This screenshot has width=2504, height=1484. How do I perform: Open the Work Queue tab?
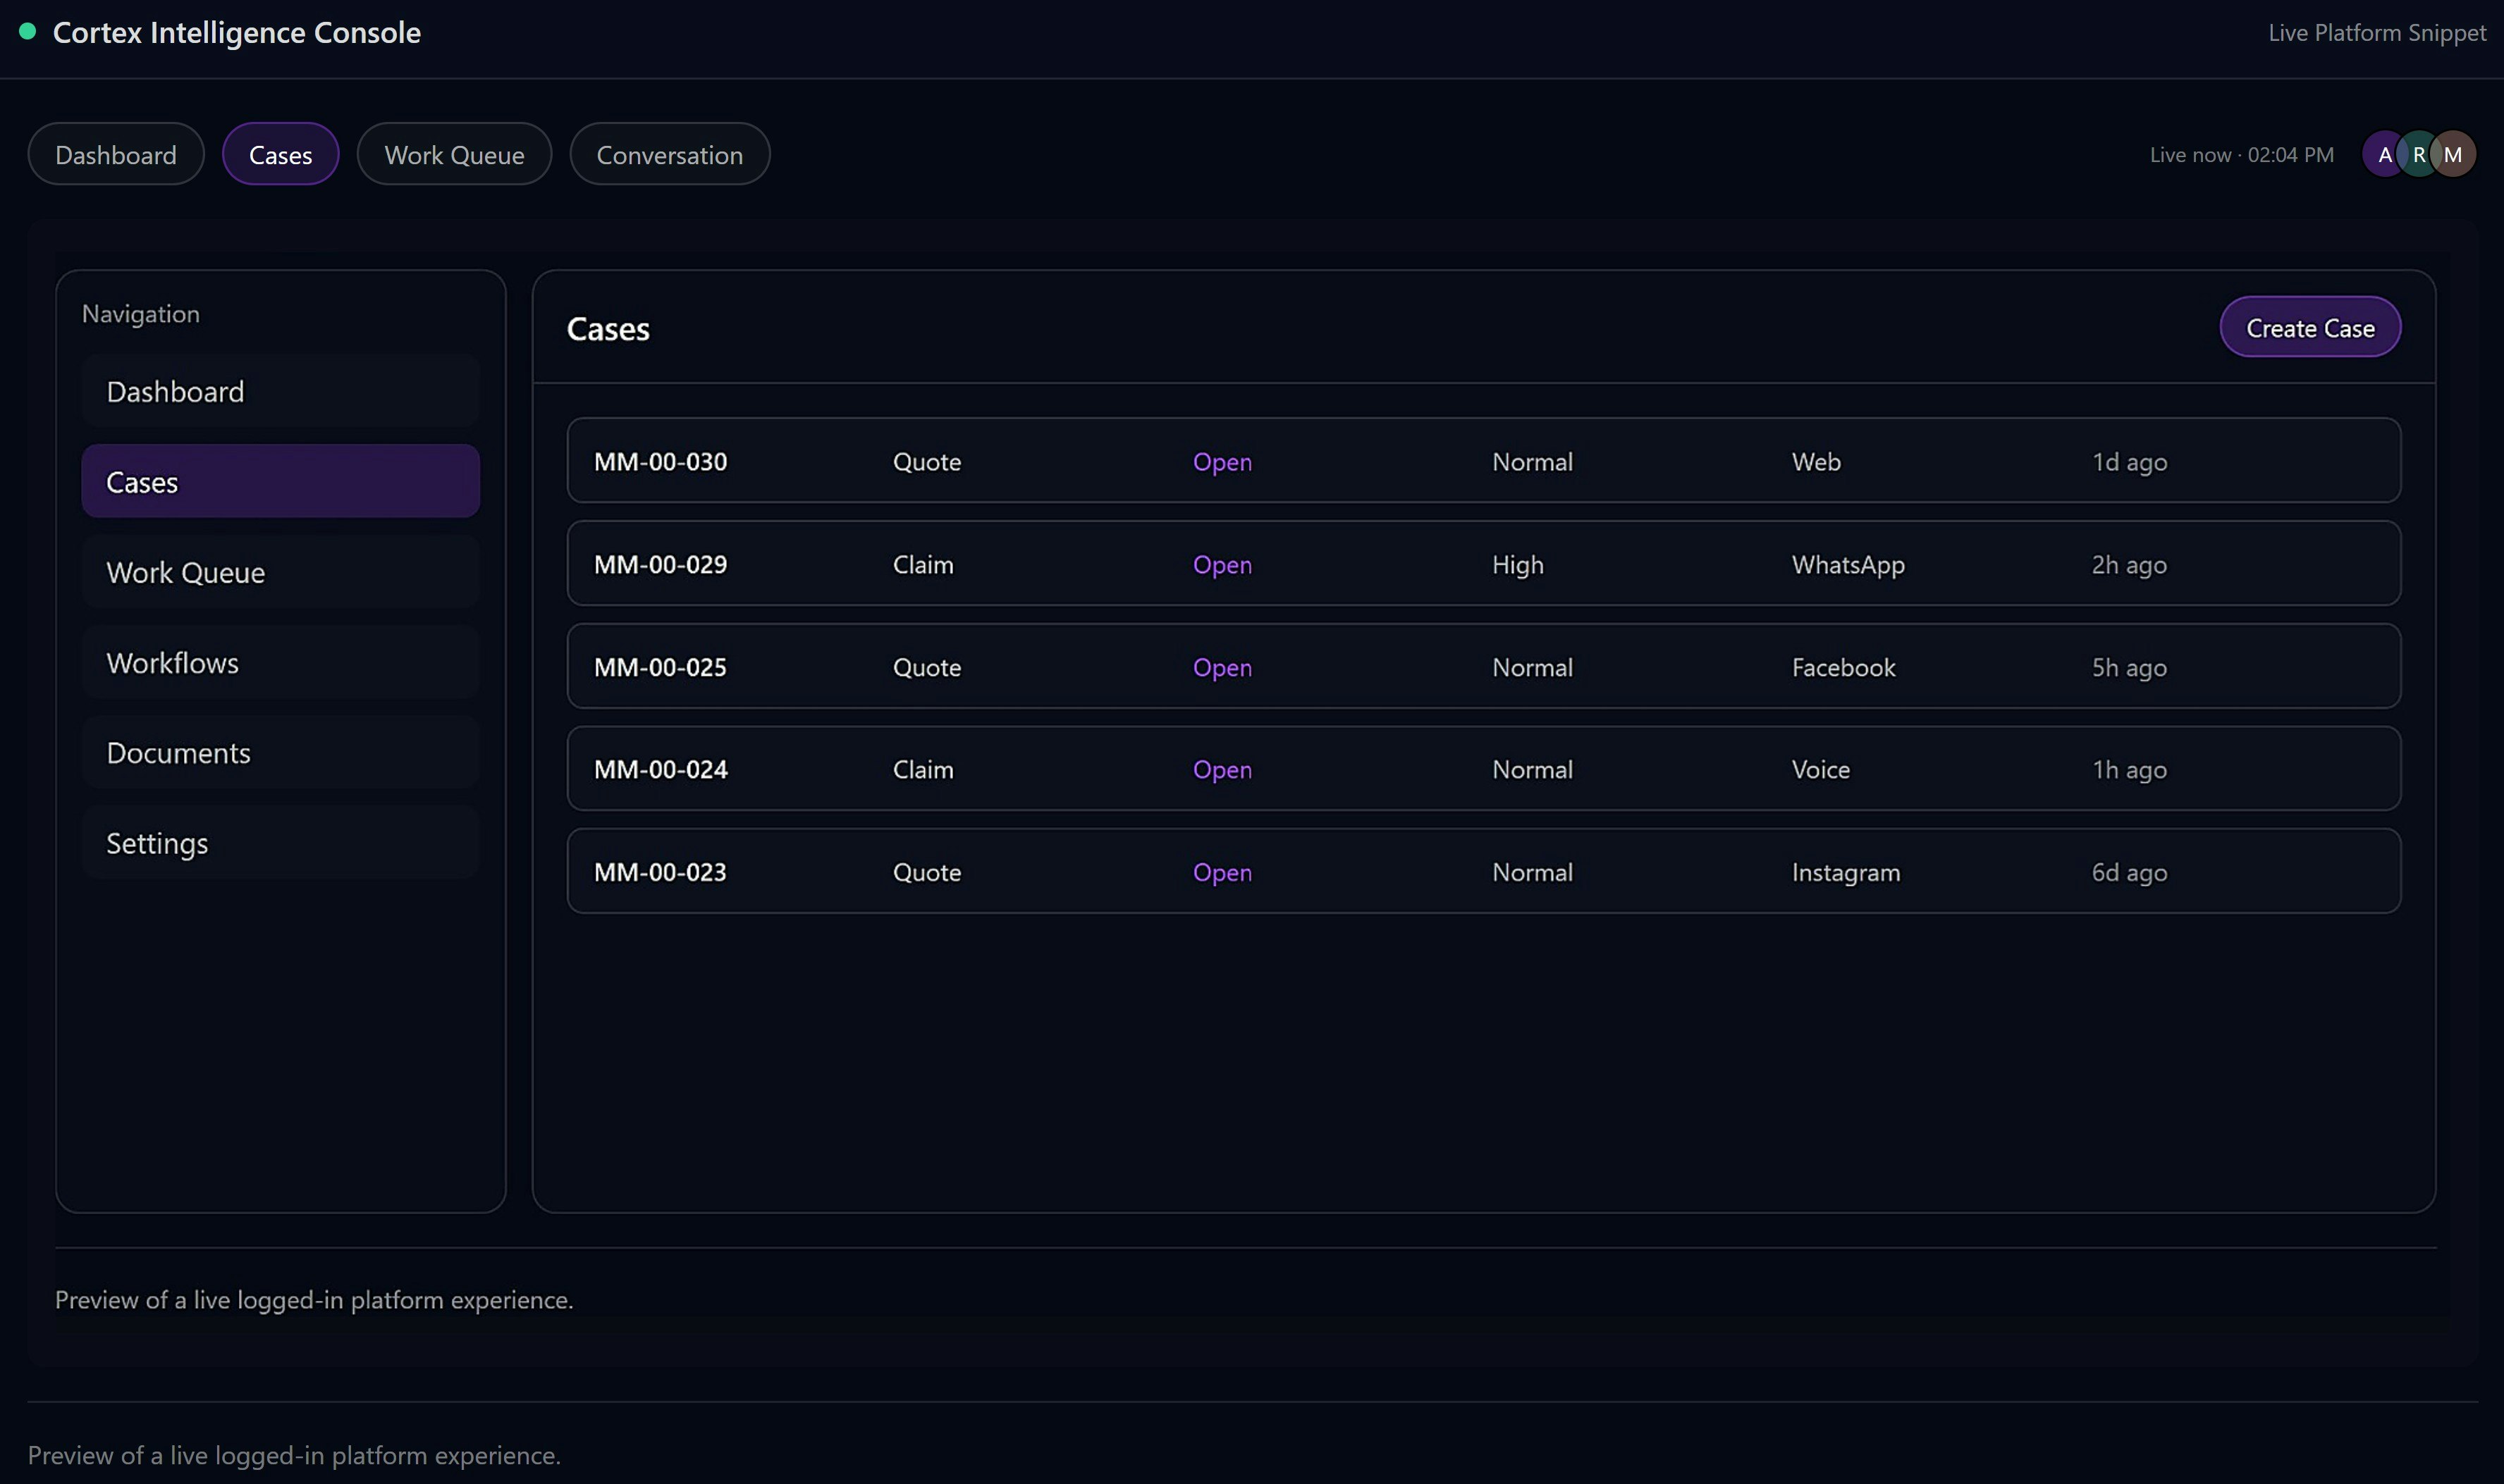pos(454,153)
